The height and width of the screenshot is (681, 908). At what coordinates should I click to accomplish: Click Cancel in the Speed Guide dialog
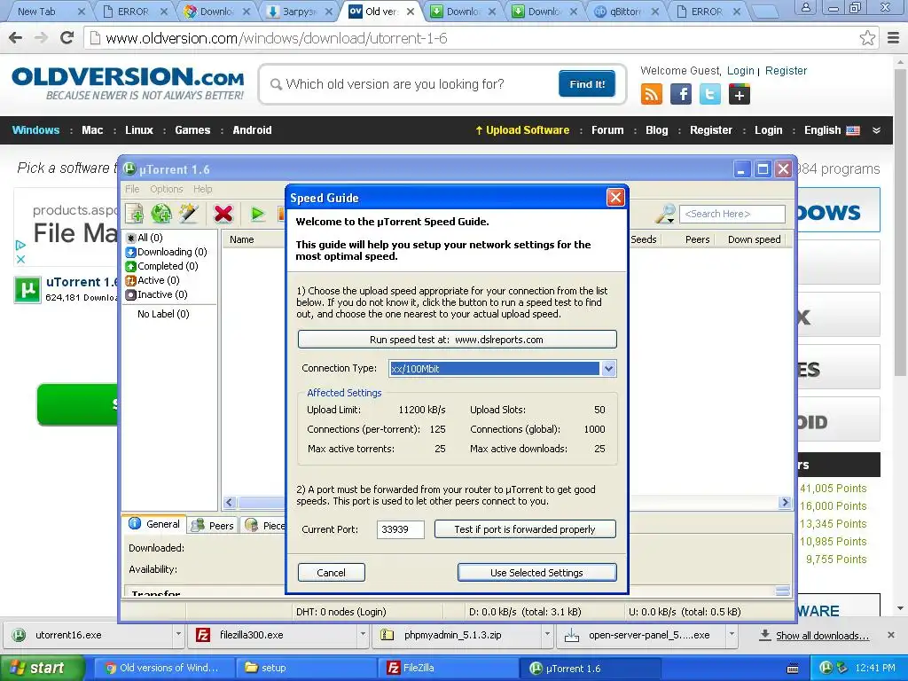click(x=332, y=573)
